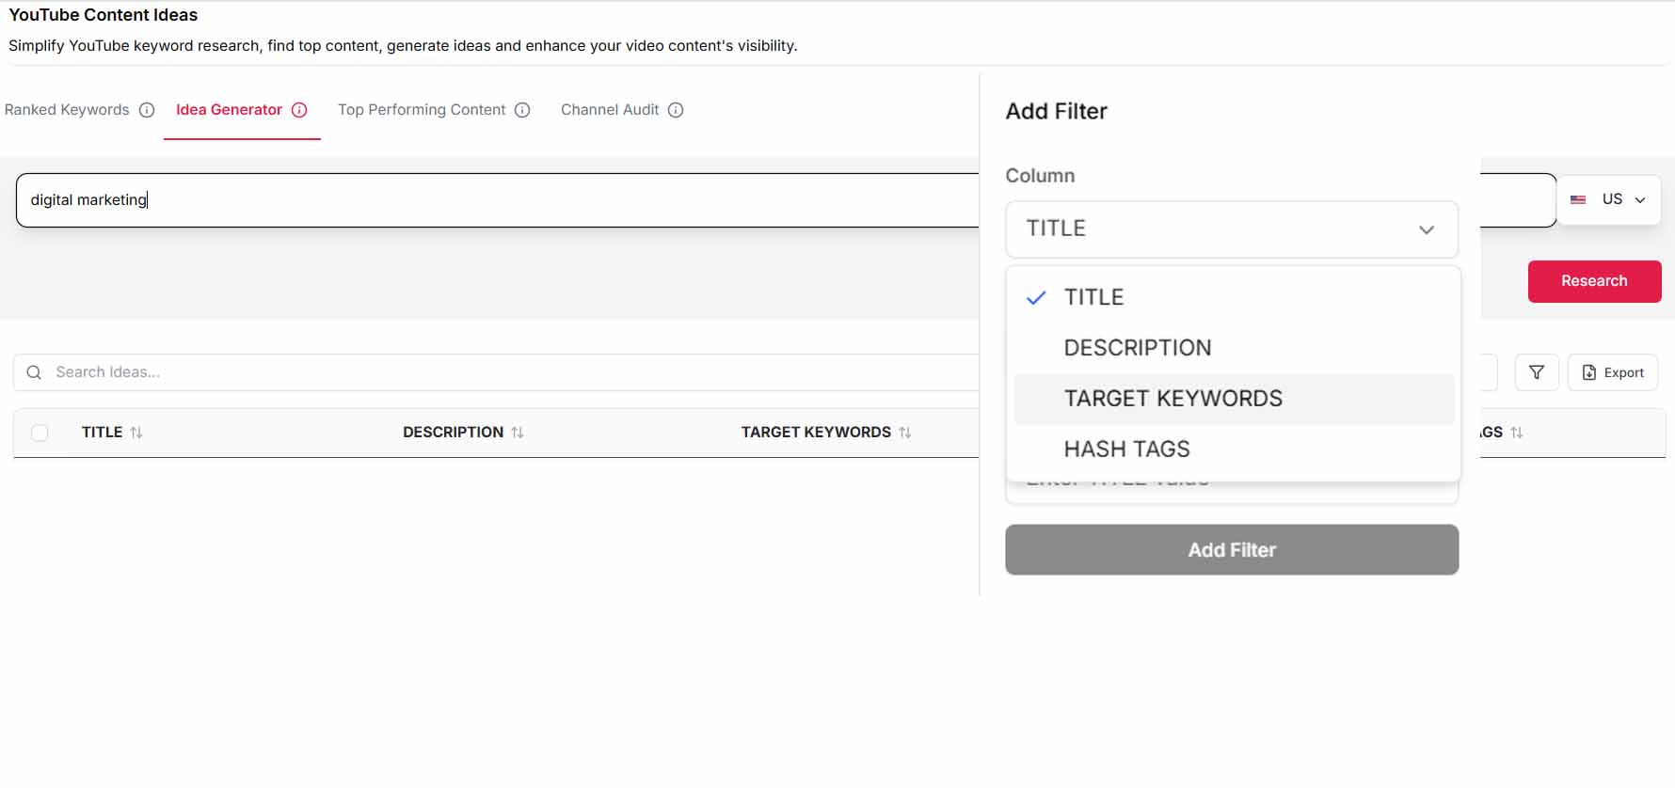Image resolution: width=1675 pixels, height=788 pixels.
Task: Click magnifier icon in Search Ideas box
Action: tap(34, 372)
